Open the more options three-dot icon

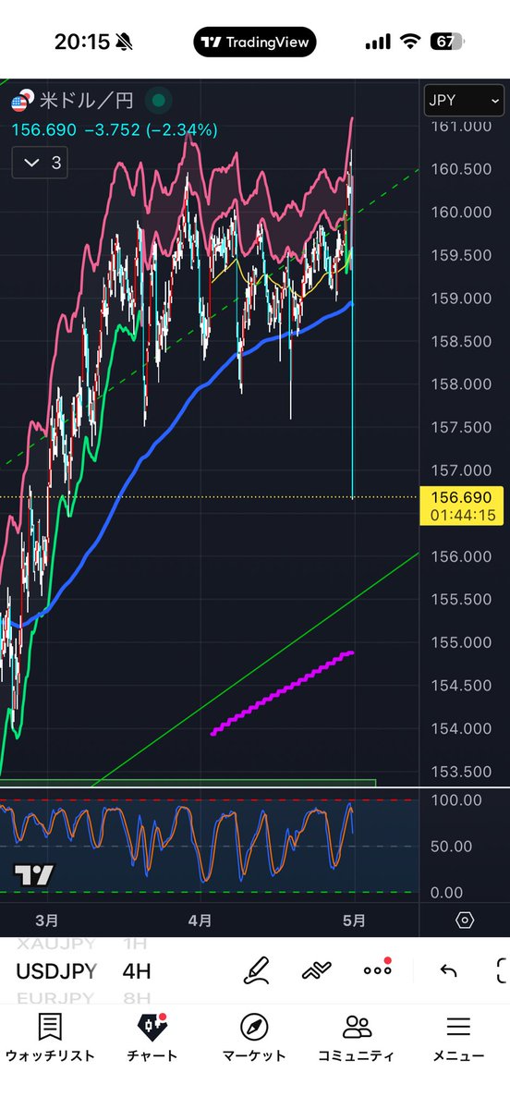377,969
